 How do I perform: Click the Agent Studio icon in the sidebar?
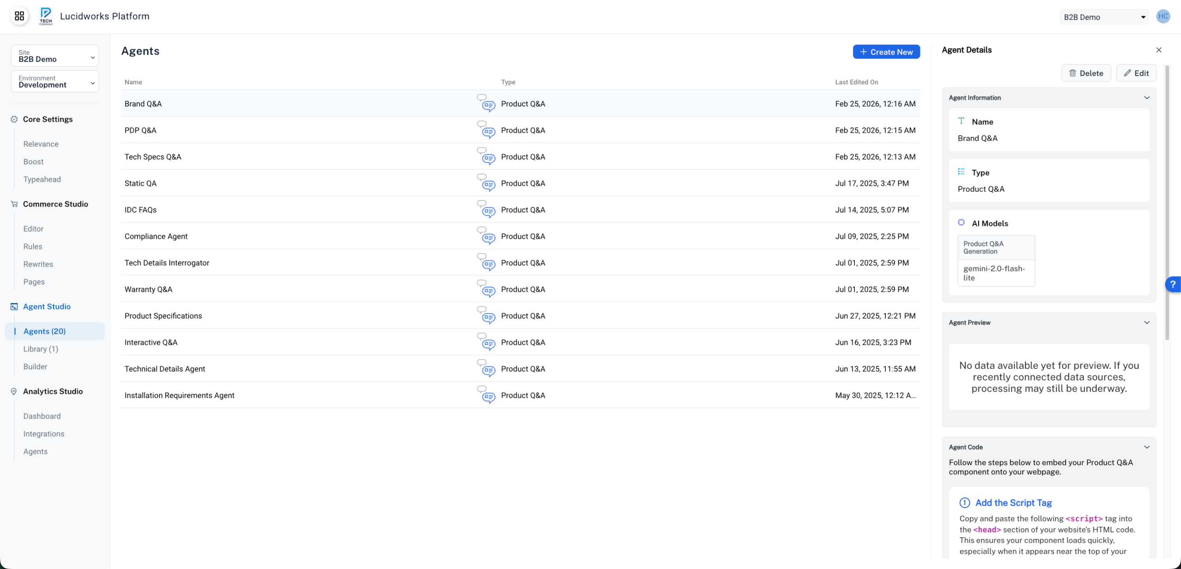click(x=14, y=307)
